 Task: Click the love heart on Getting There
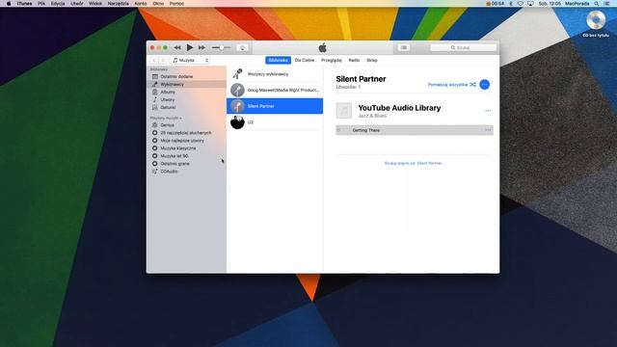pyautogui.click(x=338, y=130)
